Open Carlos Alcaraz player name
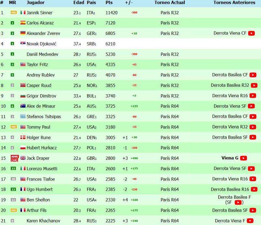 [x=40, y=23]
